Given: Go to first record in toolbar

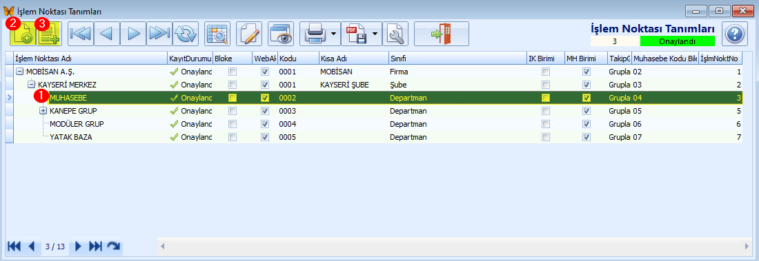Looking at the screenshot, I should click(80, 33).
